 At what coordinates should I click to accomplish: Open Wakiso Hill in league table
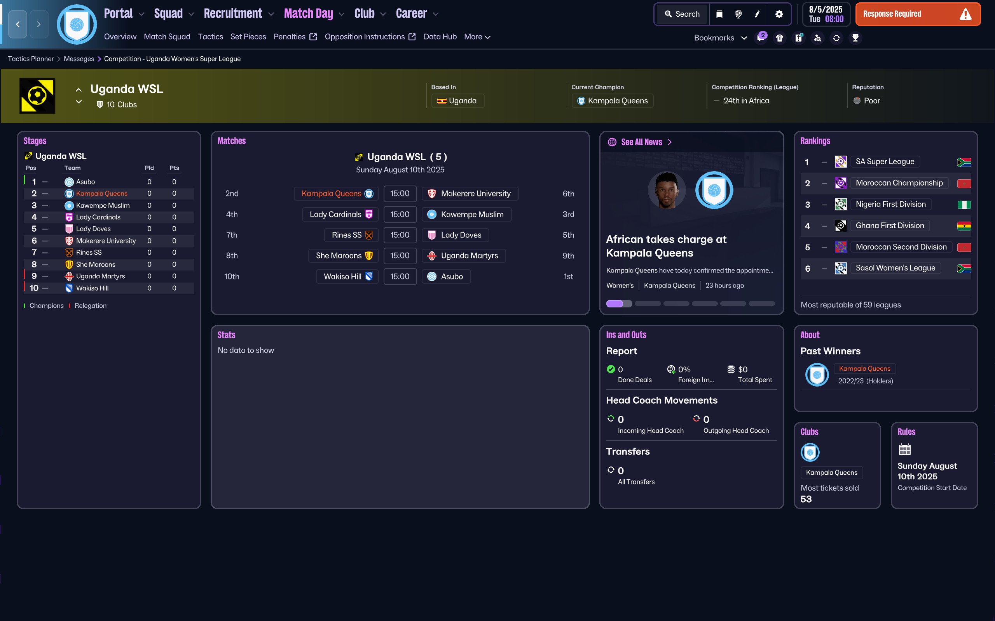(92, 288)
